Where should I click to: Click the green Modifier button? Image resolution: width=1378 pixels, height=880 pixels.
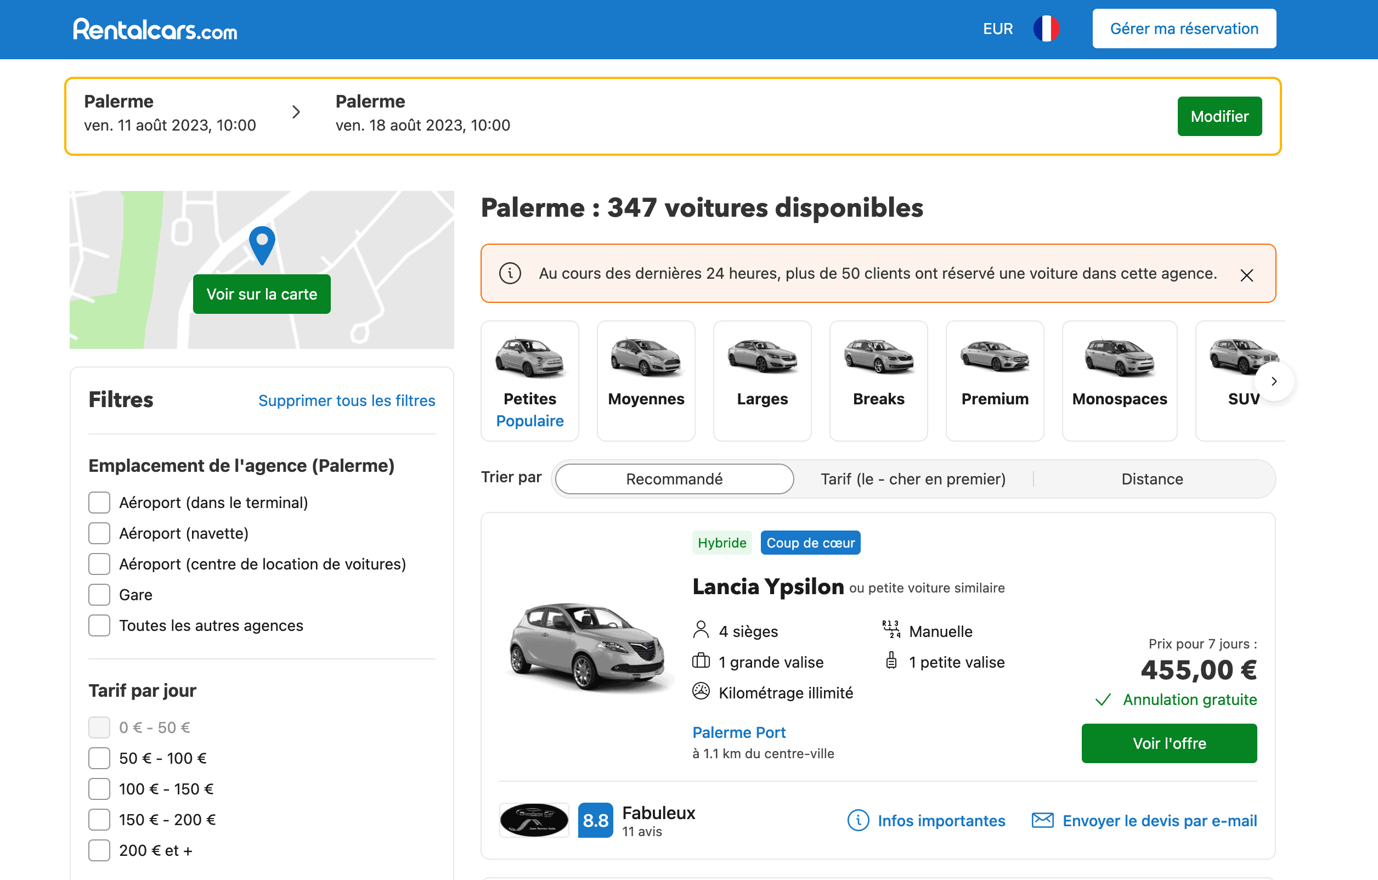pyautogui.click(x=1219, y=116)
